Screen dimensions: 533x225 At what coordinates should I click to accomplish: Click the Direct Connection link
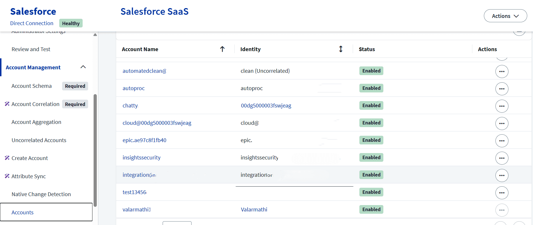pyautogui.click(x=32, y=23)
